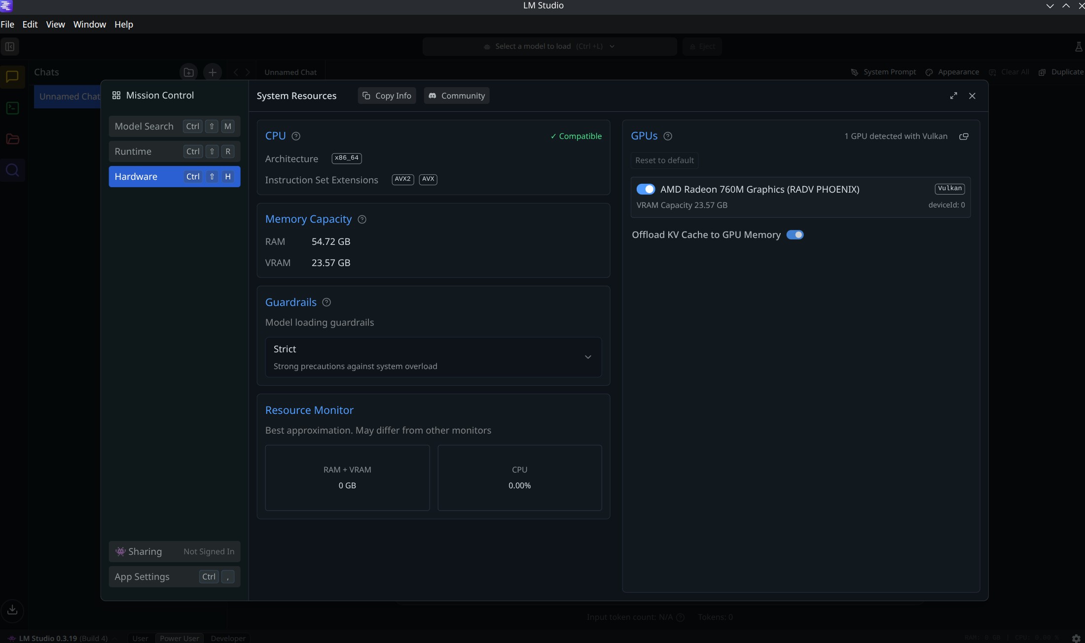Select the Hardware tab

[x=175, y=176]
